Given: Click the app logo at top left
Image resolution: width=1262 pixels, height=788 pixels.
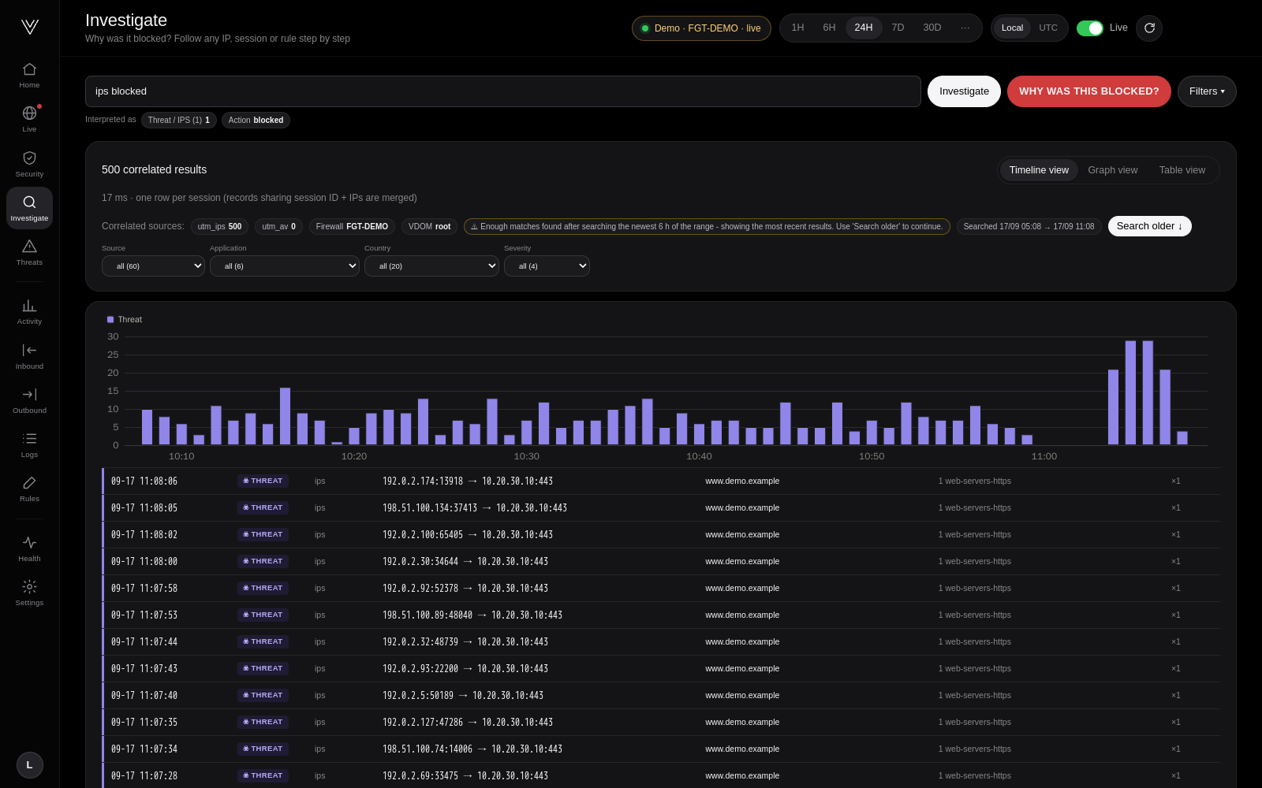Looking at the screenshot, I should pos(30,27).
